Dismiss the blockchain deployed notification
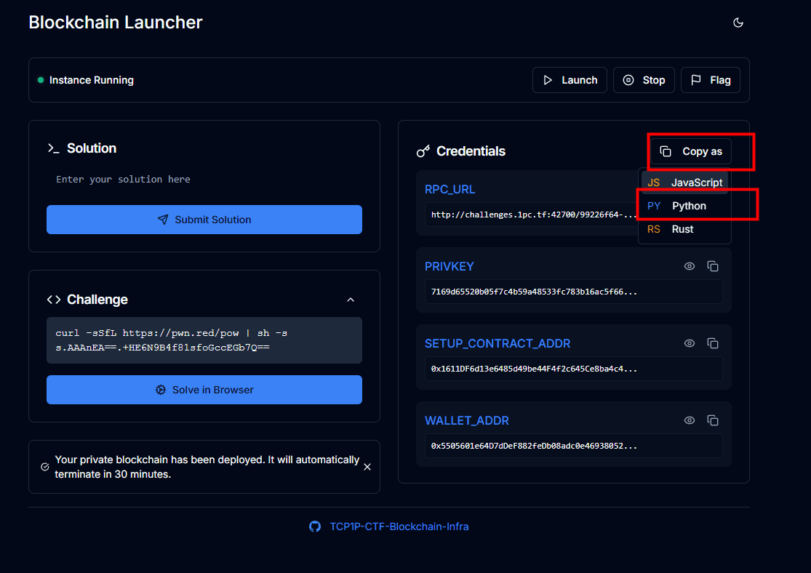The height and width of the screenshot is (573, 811). [367, 467]
